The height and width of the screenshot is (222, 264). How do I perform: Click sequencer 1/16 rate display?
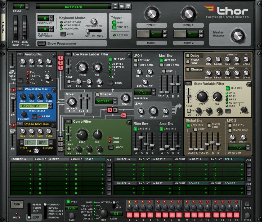[x=71, y=208]
